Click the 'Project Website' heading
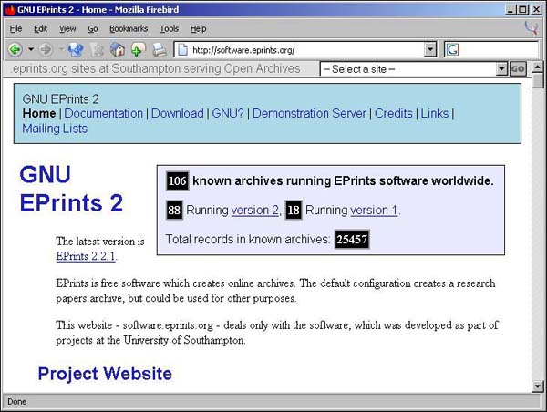 click(x=105, y=374)
